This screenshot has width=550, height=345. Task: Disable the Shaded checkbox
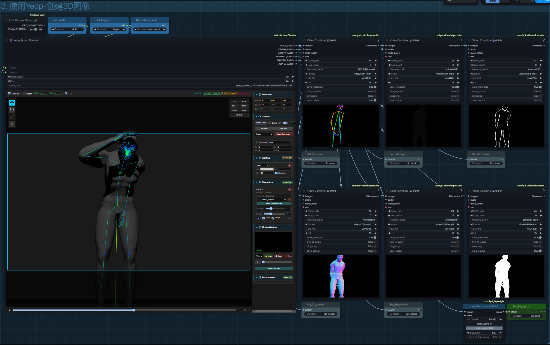point(10,93)
